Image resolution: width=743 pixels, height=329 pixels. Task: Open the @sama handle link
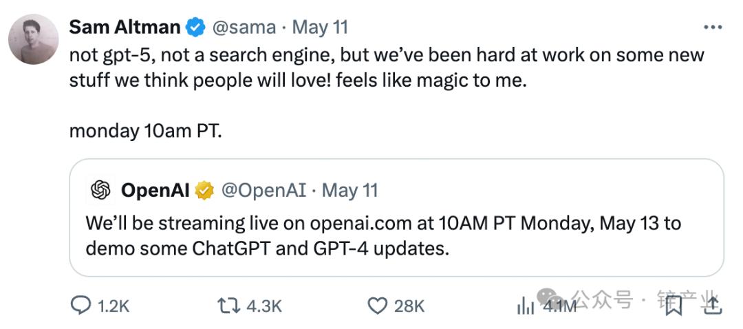coord(244,28)
